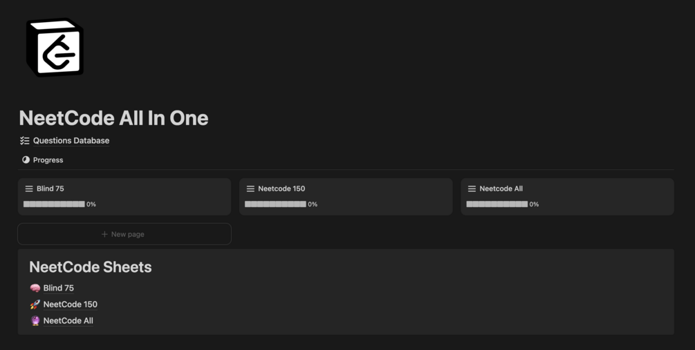The width and height of the screenshot is (695, 350).
Task: Click the rocket emoji next to NeetCode 150
Action: tap(35, 304)
